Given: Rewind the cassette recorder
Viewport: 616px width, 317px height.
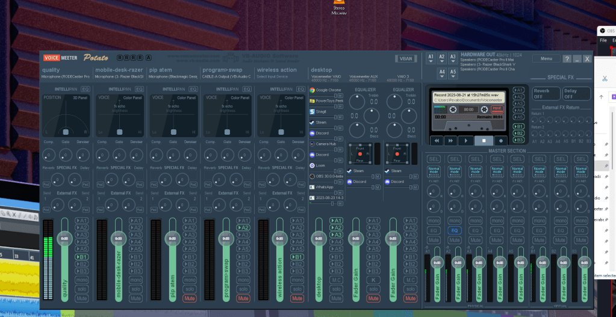Looking at the screenshot, I should tap(437, 140).
